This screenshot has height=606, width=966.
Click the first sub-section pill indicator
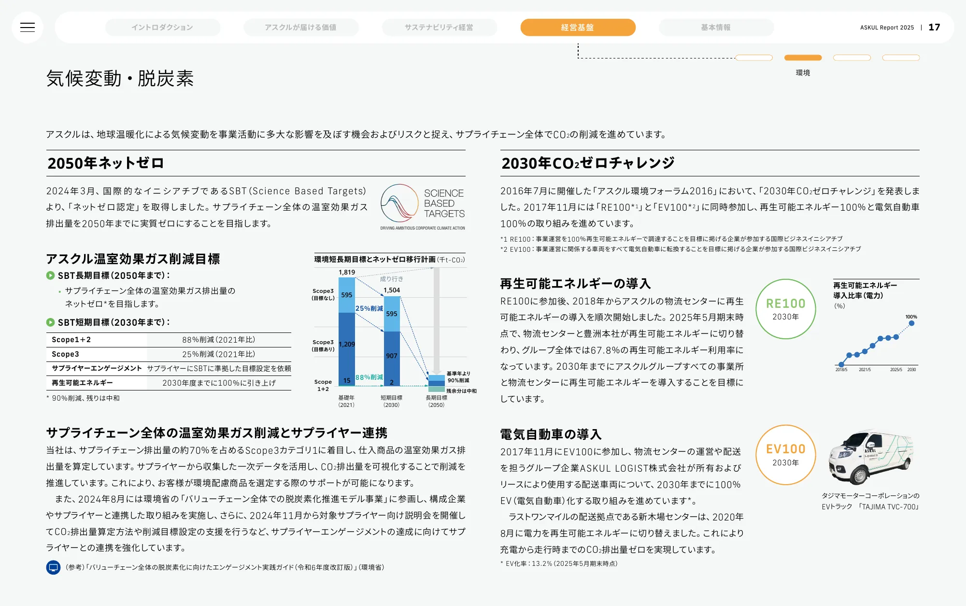coord(754,58)
